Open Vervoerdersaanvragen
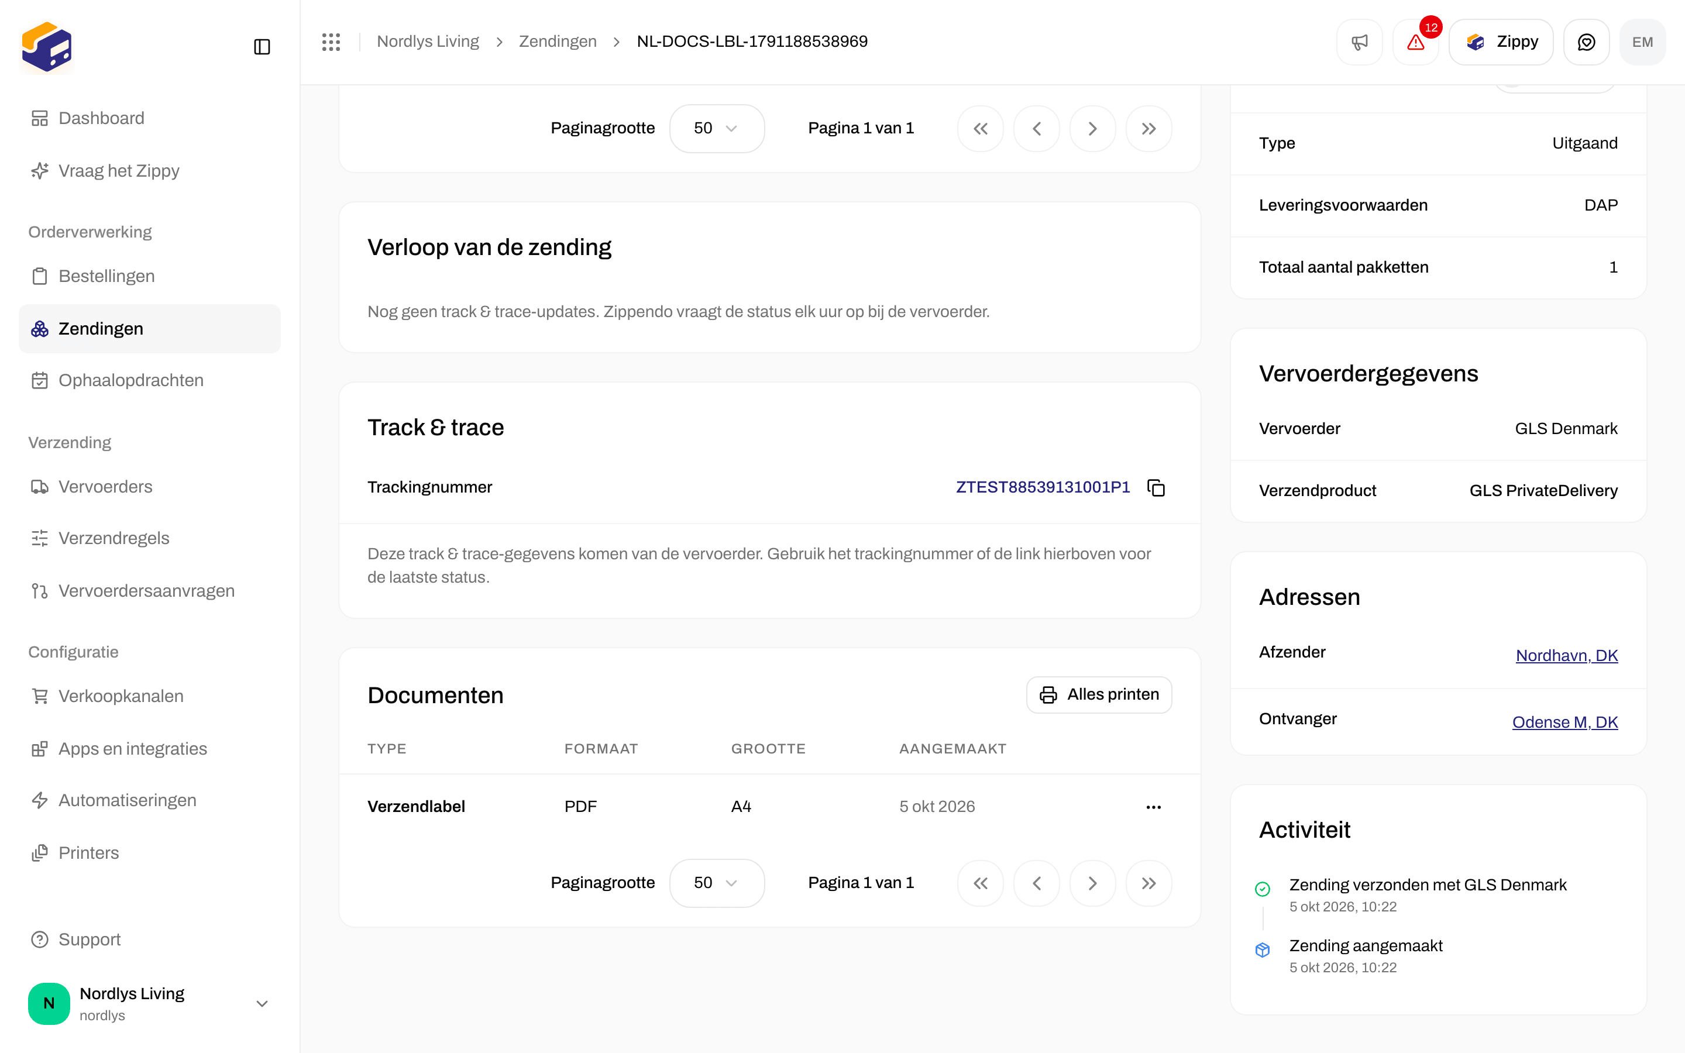The image size is (1685, 1053). click(x=150, y=591)
